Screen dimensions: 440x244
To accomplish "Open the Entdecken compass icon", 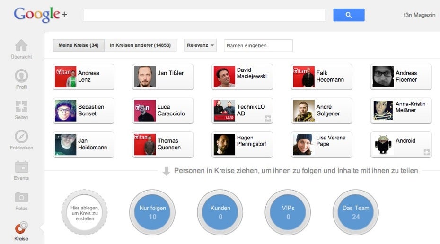I will [x=21, y=137].
